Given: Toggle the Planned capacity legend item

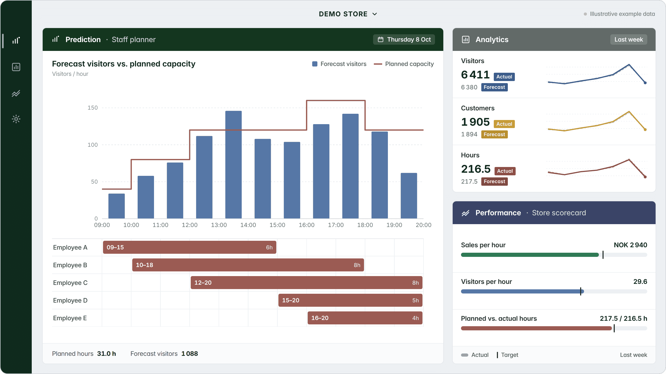Looking at the screenshot, I should (404, 64).
